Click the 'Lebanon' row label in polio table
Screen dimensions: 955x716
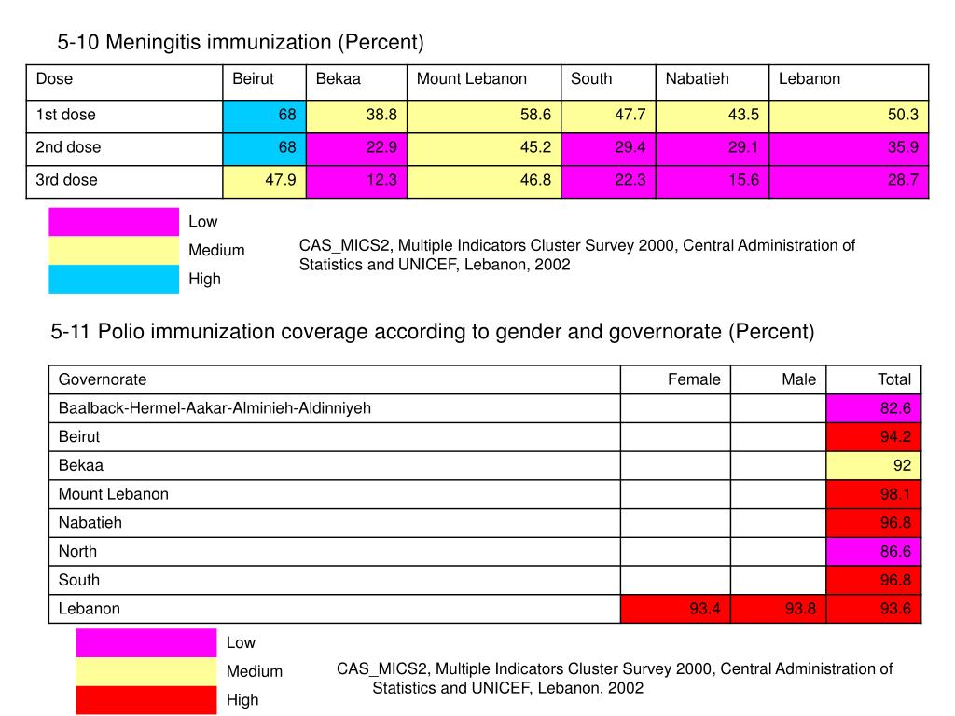(x=335, y=609)
